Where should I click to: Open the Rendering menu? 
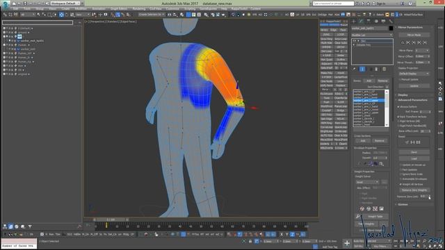pos(139,9)
